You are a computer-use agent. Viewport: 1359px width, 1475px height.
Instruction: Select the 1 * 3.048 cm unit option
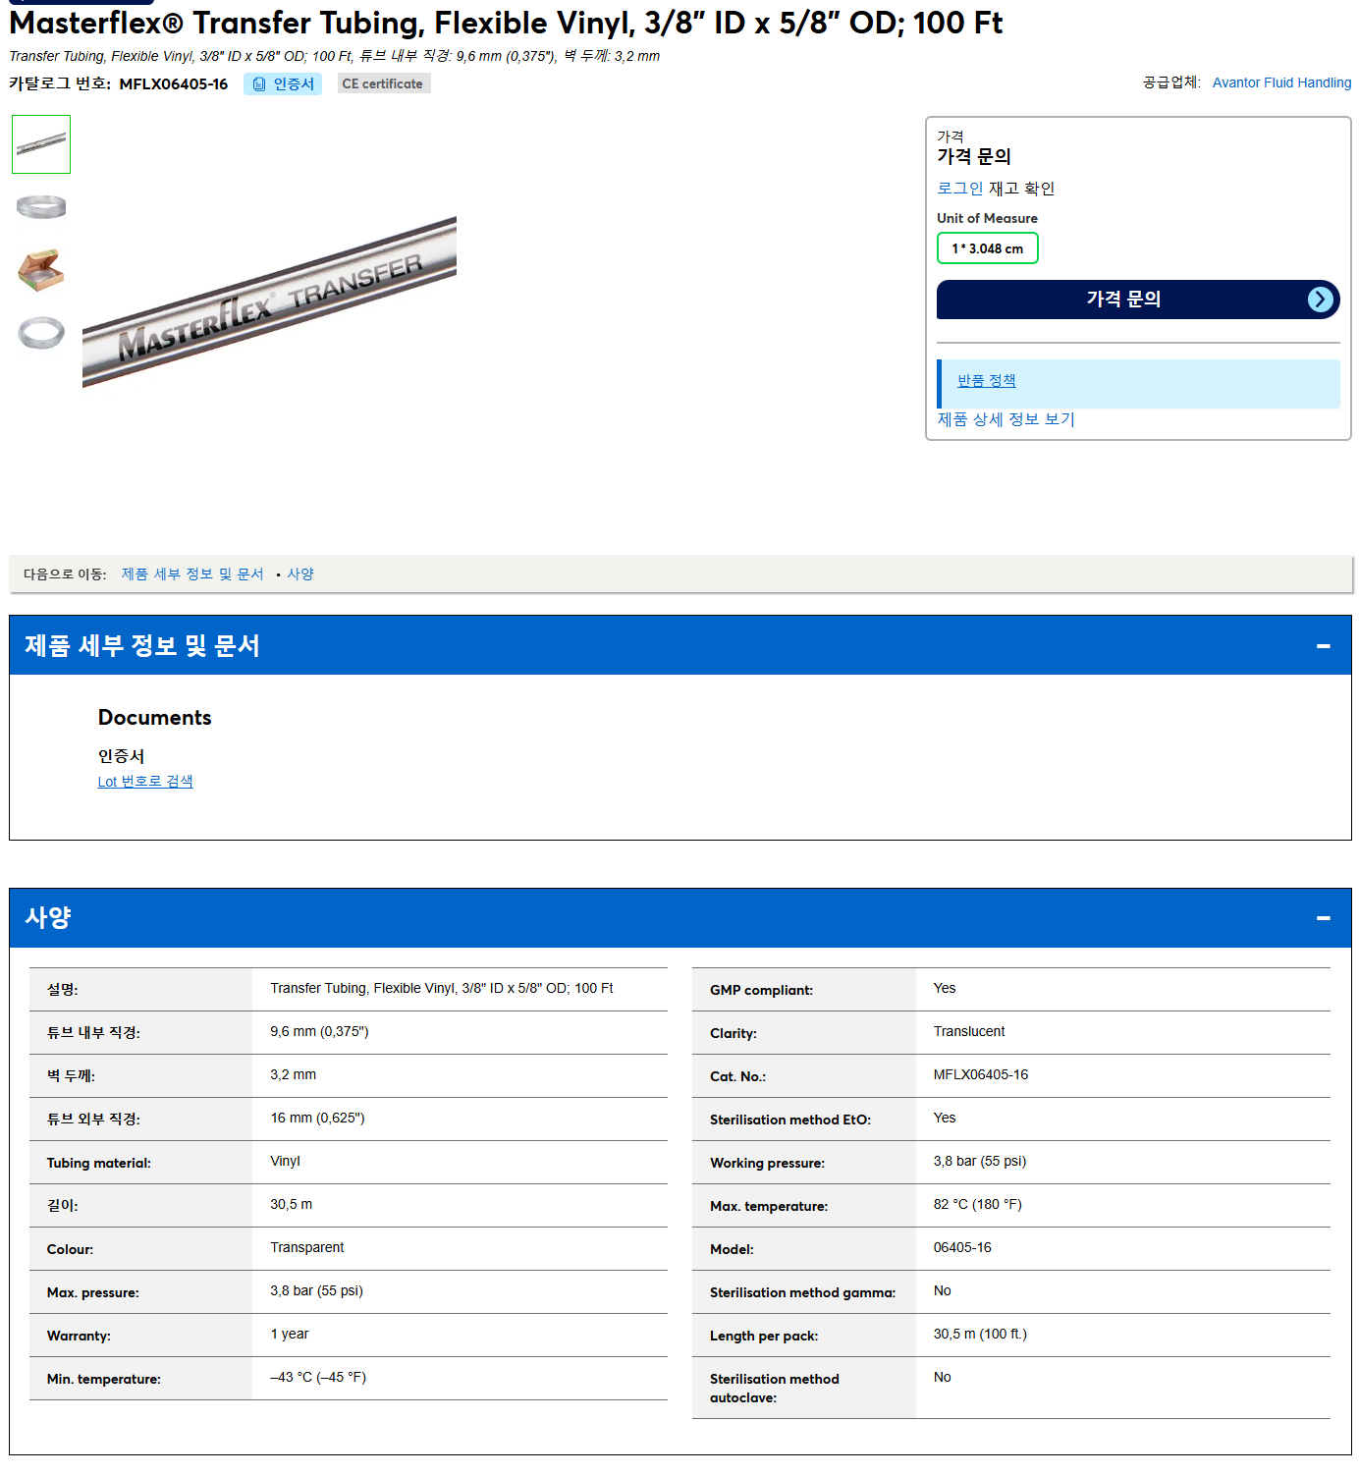[x=987, y=248]
